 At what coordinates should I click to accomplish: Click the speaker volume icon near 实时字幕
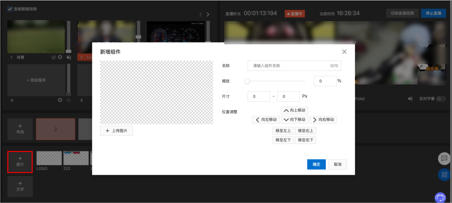tap(410, 99)
